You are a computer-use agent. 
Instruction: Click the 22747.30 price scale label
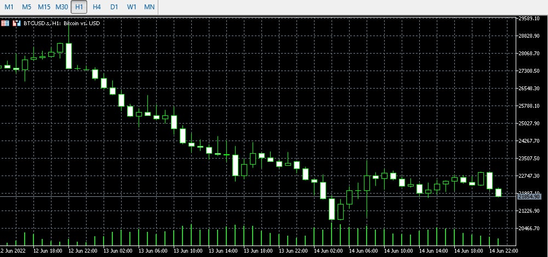[529, 176]
